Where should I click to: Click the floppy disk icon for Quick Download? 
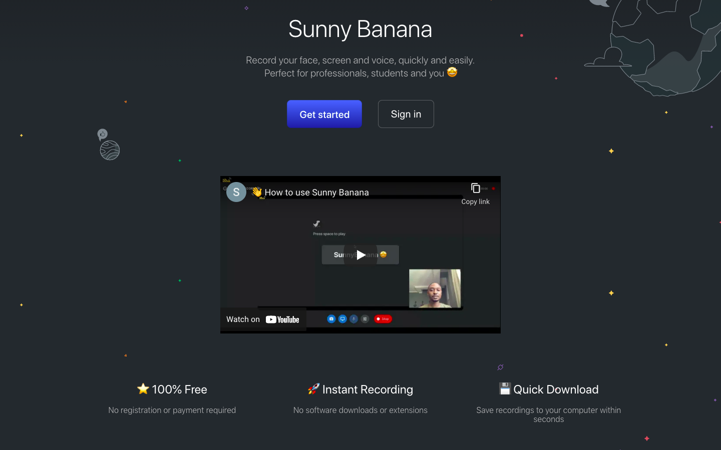pyautogui.click(x=504, y=388)
